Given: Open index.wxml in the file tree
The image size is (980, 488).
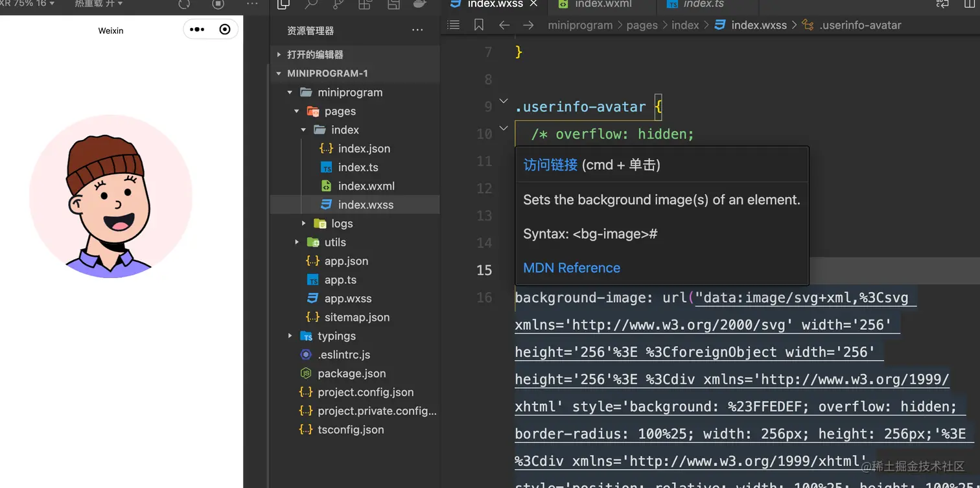Looking at the screenshot, I should tap(366, 186).
